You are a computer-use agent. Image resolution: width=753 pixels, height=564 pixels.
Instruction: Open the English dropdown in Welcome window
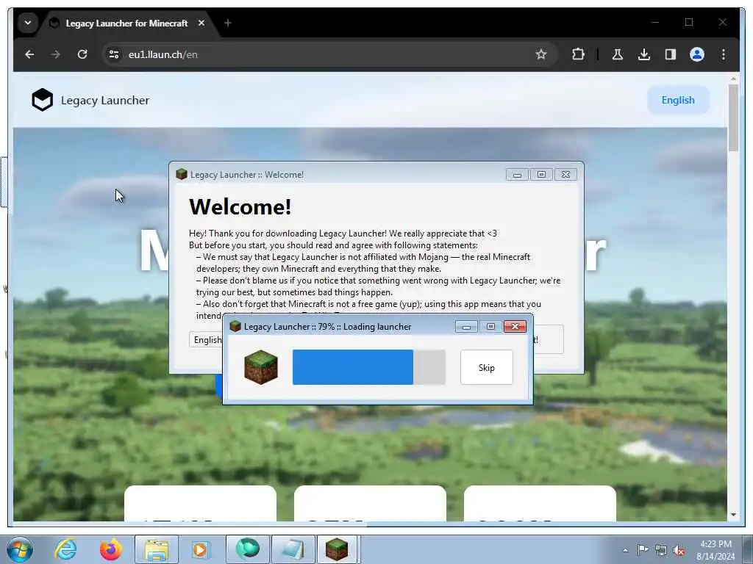206,339
